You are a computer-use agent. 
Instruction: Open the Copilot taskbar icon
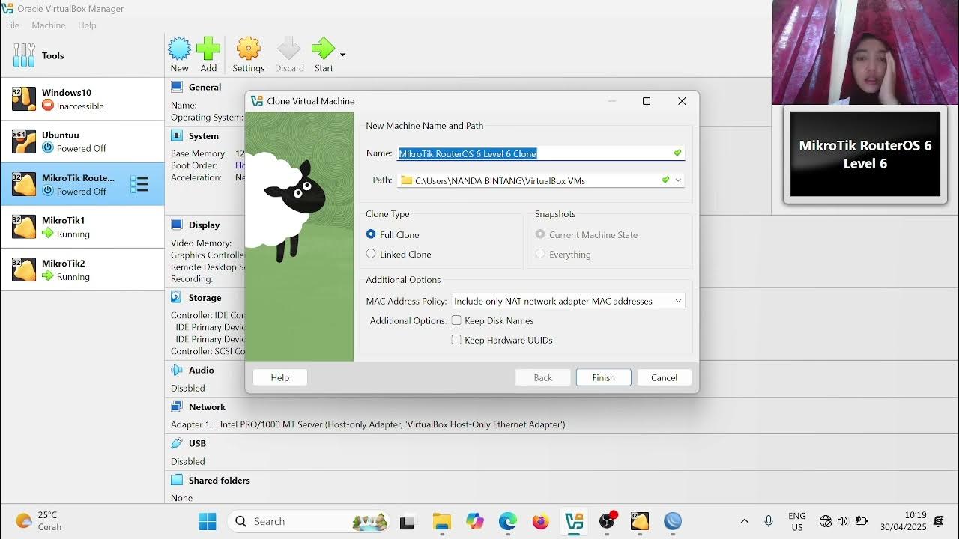tap(475, 521)
